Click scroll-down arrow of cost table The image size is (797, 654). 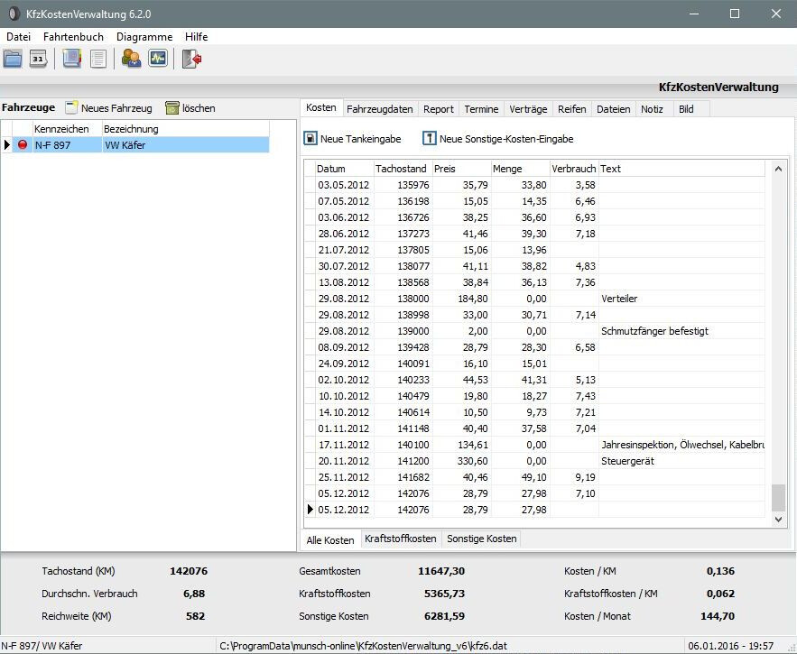780,520
